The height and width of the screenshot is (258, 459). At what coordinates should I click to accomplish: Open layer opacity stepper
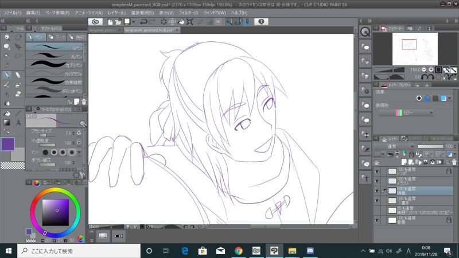point(455,146)
